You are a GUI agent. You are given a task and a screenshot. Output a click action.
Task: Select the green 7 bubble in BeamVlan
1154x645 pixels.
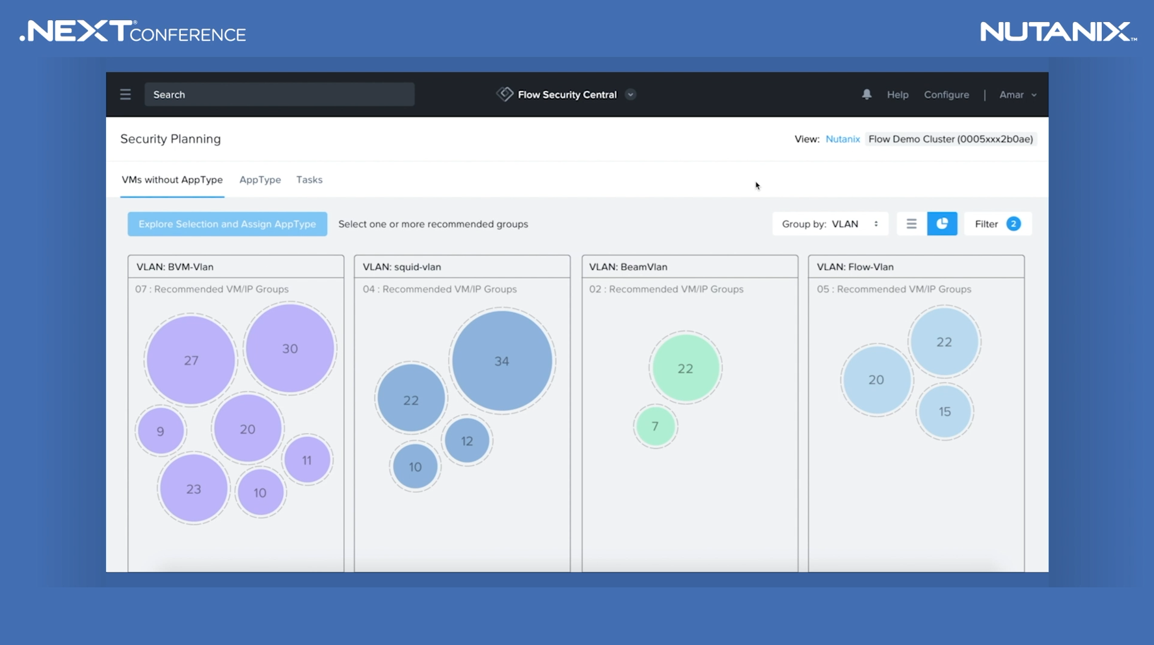coord(655,427)
